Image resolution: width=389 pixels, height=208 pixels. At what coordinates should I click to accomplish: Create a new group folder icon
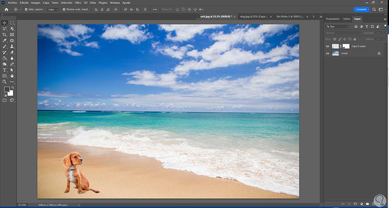[x=368, y=204]
